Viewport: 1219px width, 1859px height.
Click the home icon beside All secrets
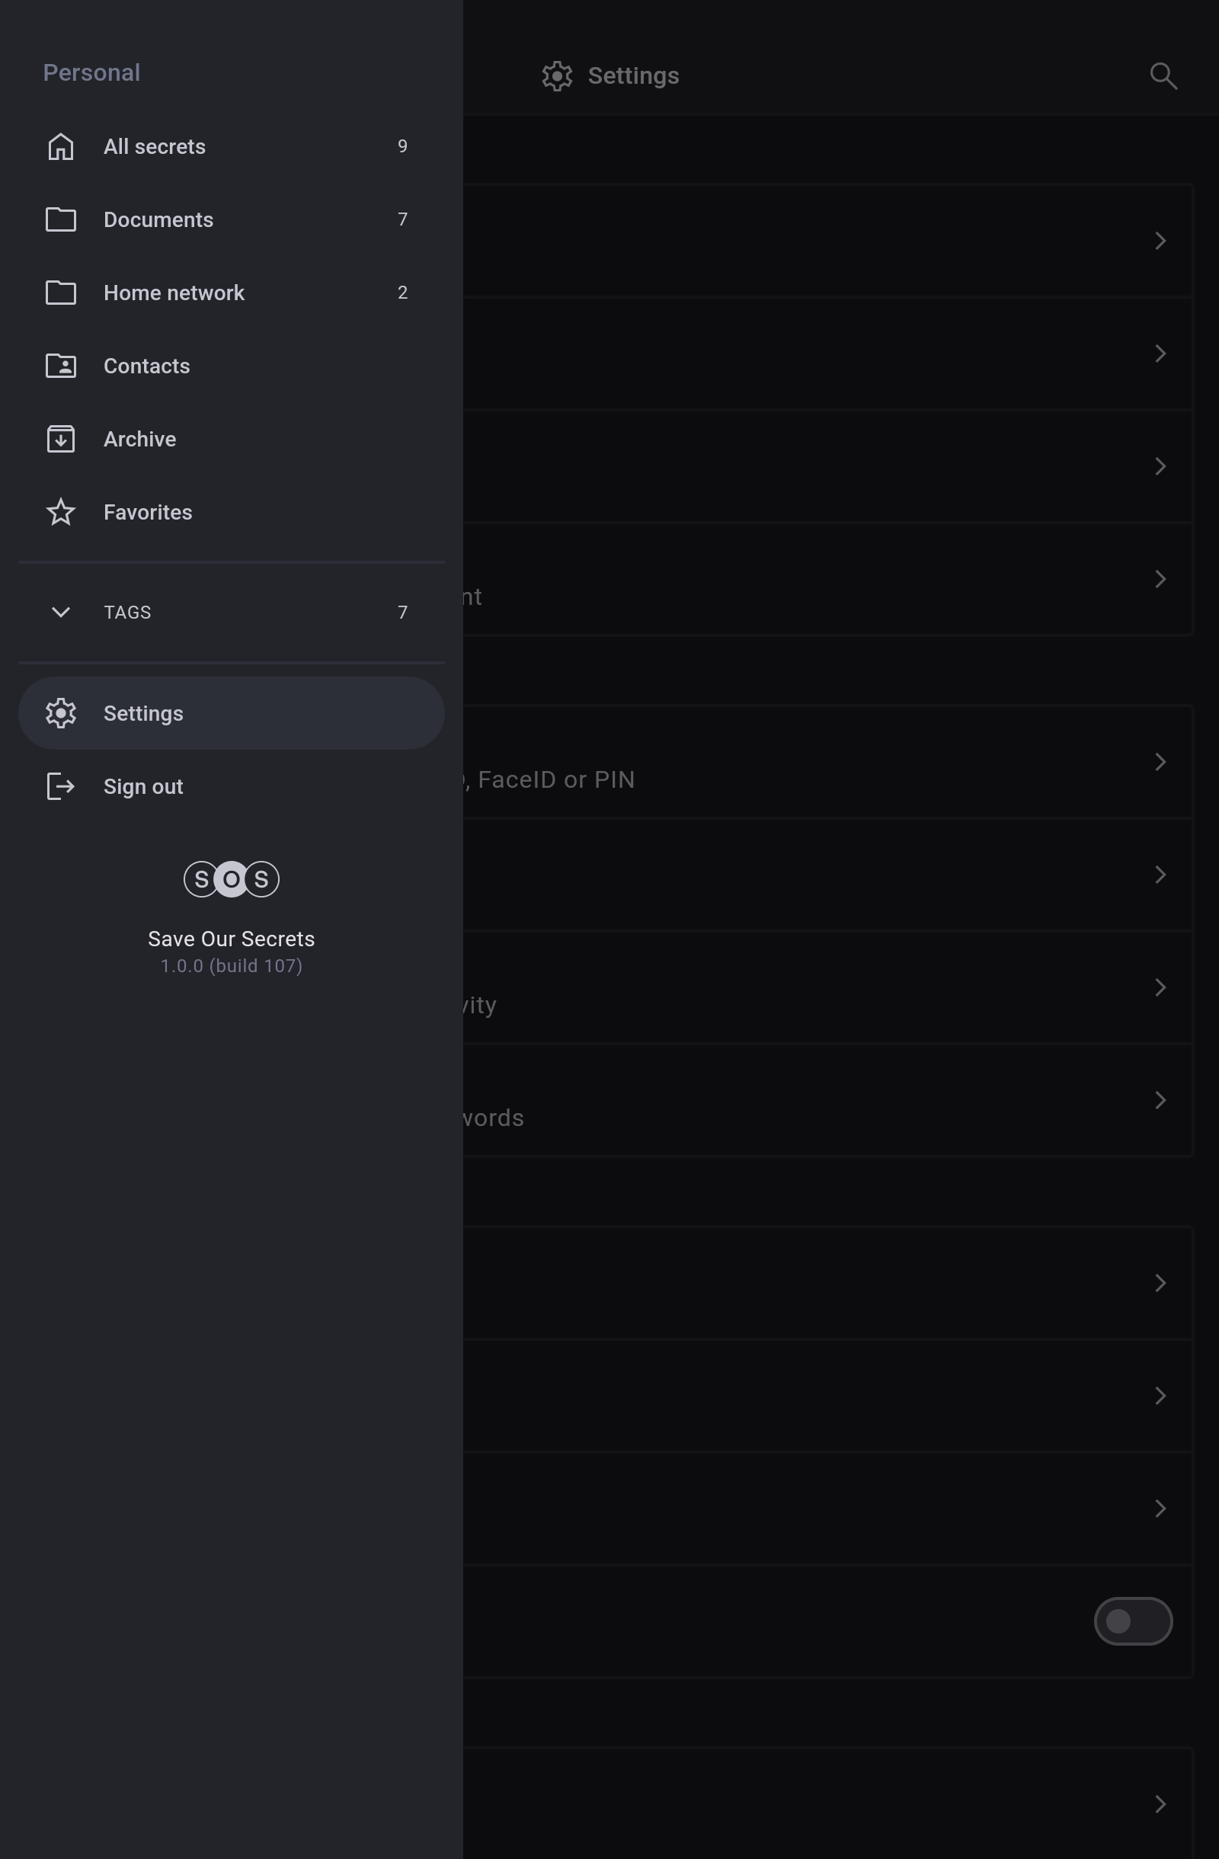pos(61,147)
